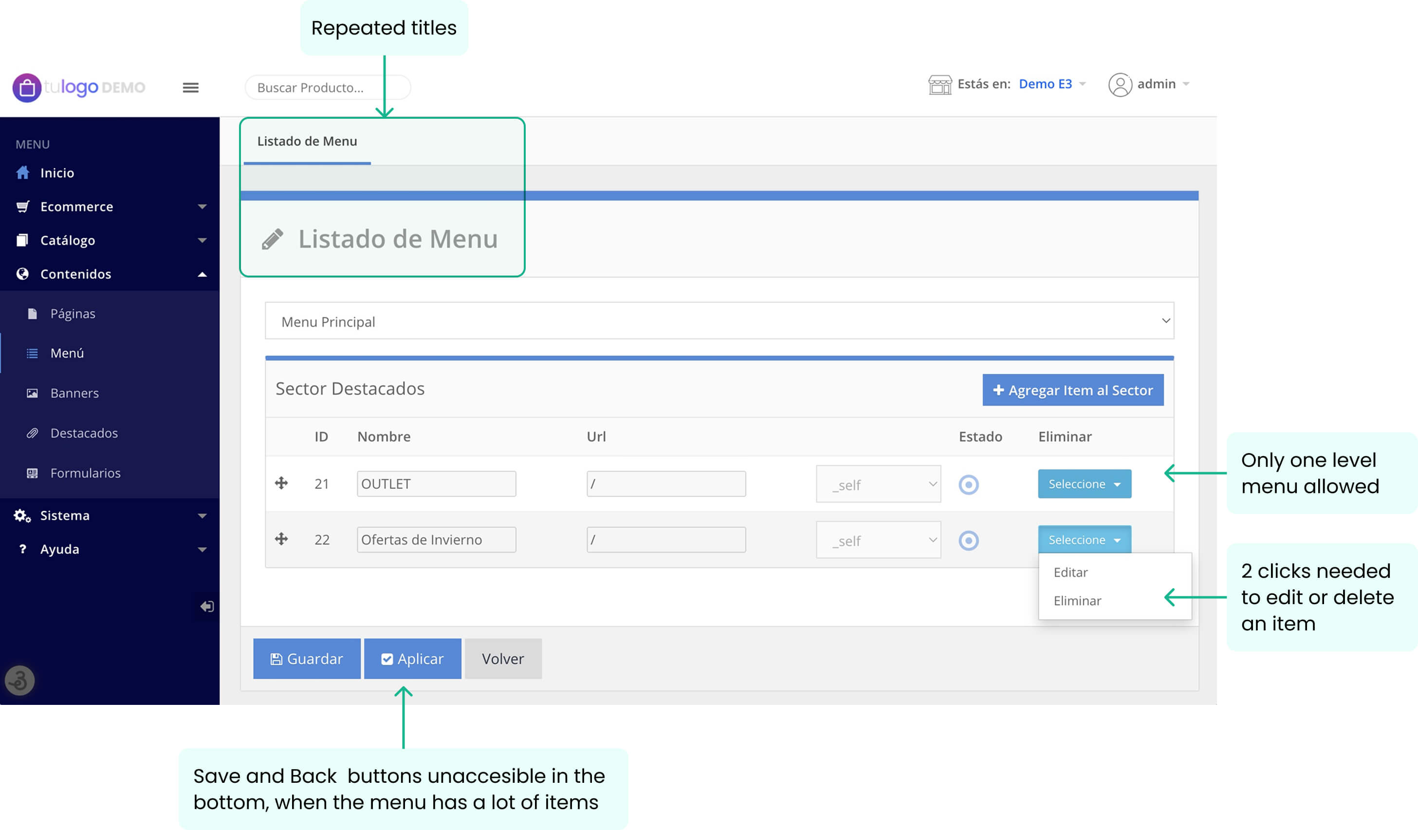Open Banners in the sidebar
1418x830 pixels.
(74, 393)
